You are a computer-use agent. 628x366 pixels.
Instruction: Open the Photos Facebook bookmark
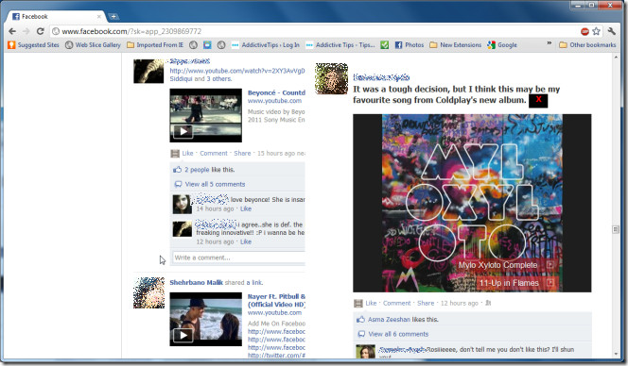pos(410,44)
